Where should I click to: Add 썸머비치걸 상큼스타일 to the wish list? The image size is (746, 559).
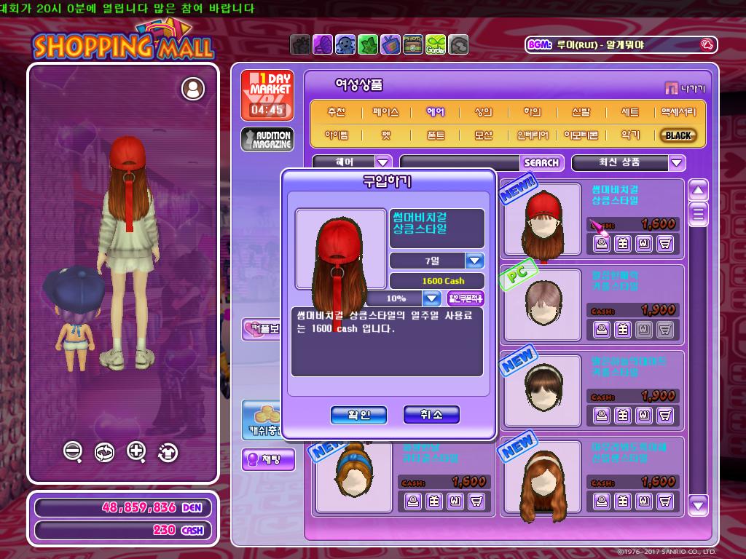(x=644, y=244)
